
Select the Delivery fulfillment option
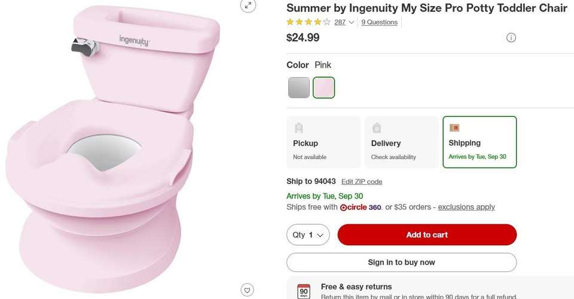pos(401,142)
